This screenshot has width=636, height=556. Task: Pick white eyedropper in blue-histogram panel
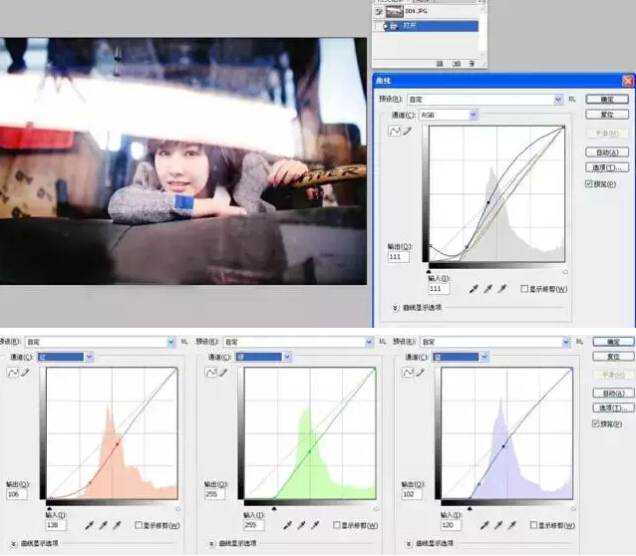coord(511,525)
